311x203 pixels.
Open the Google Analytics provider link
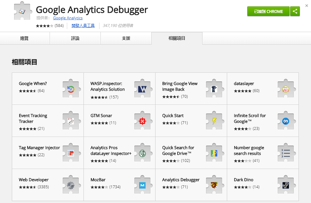pos(68,18)
